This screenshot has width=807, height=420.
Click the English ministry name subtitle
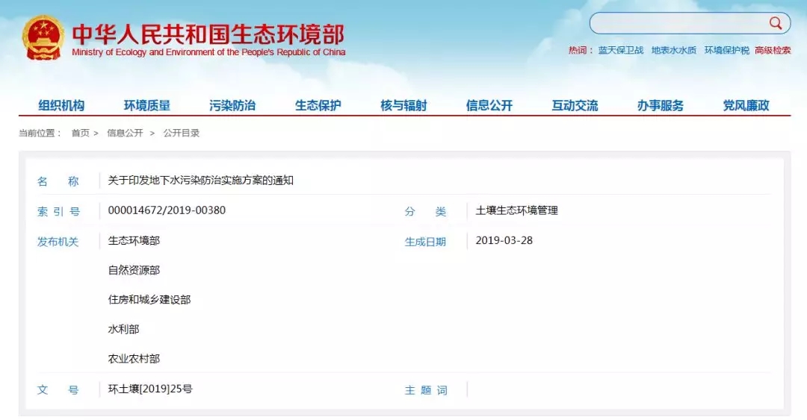pos(208,52)
